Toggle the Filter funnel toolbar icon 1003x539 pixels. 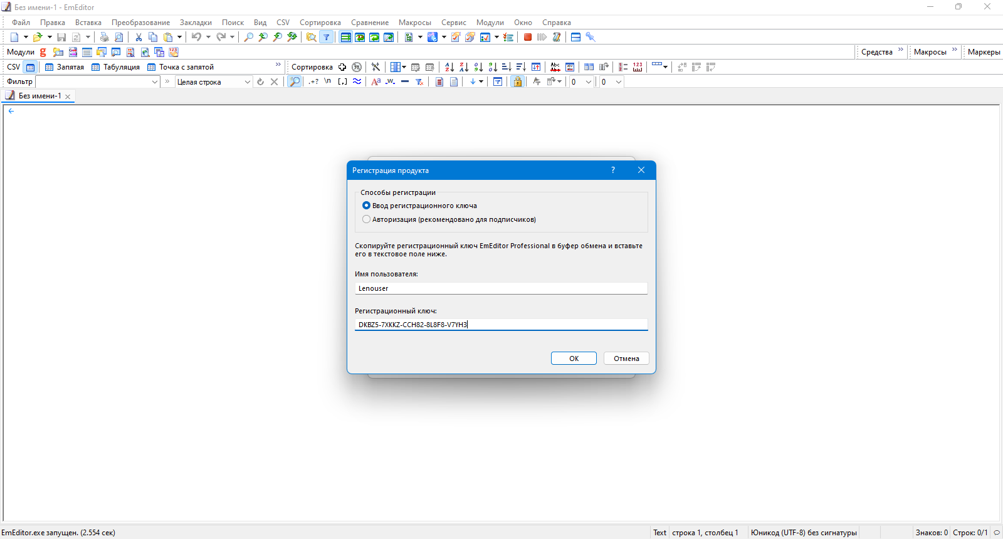coord(326,37)
